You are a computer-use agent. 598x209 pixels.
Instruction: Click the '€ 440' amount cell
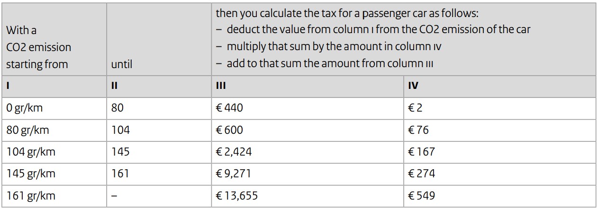[x=308, y=108]
